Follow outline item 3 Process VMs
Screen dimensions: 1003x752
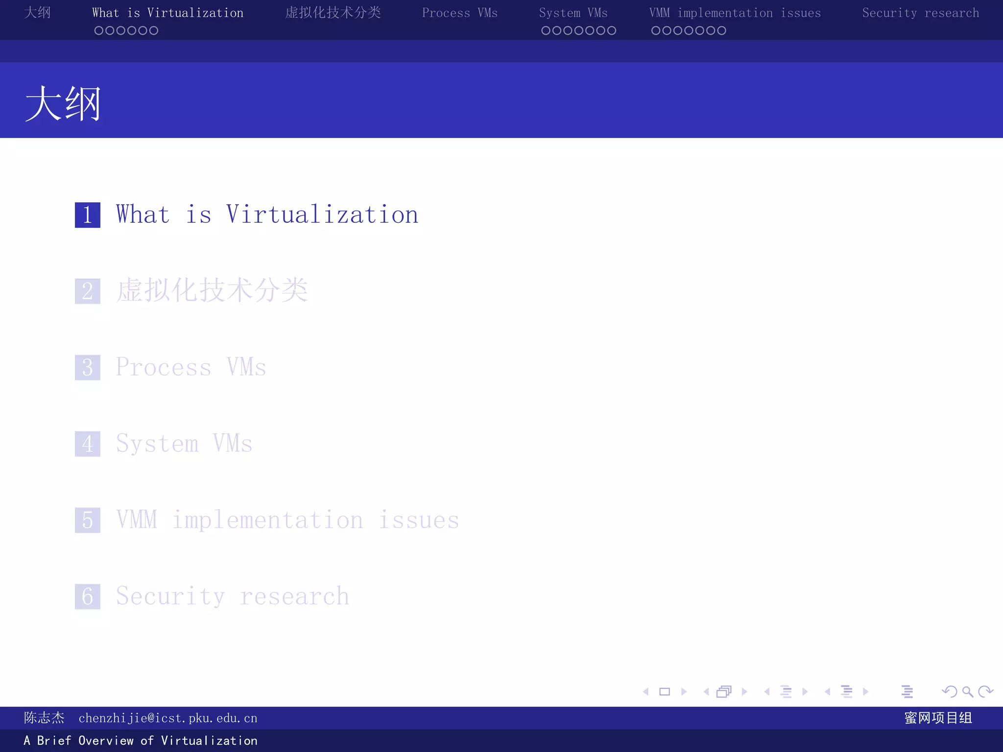191,367
